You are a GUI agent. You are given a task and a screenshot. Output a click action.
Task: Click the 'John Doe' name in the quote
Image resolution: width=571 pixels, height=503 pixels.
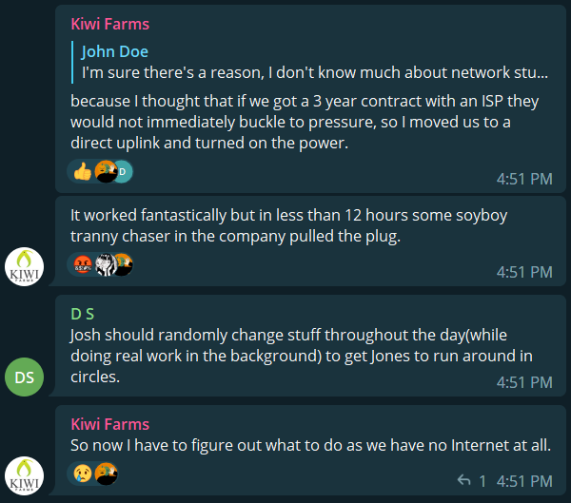pos(115,51)
